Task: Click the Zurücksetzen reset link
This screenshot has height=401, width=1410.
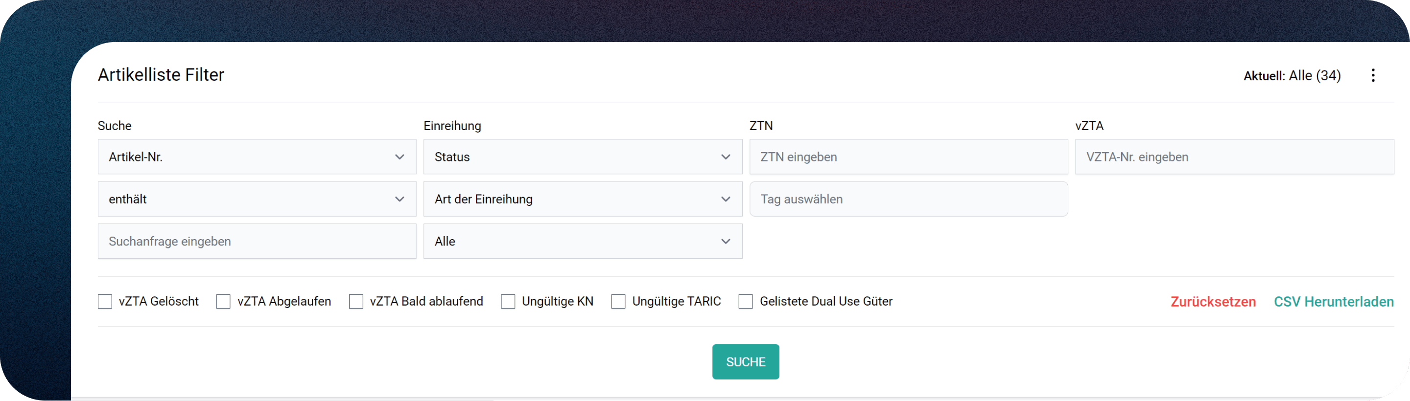Action: point(1213,302)
